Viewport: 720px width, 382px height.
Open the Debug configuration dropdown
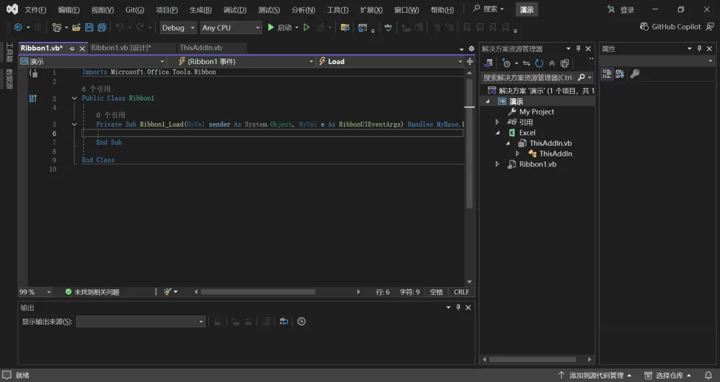(178, 27)
